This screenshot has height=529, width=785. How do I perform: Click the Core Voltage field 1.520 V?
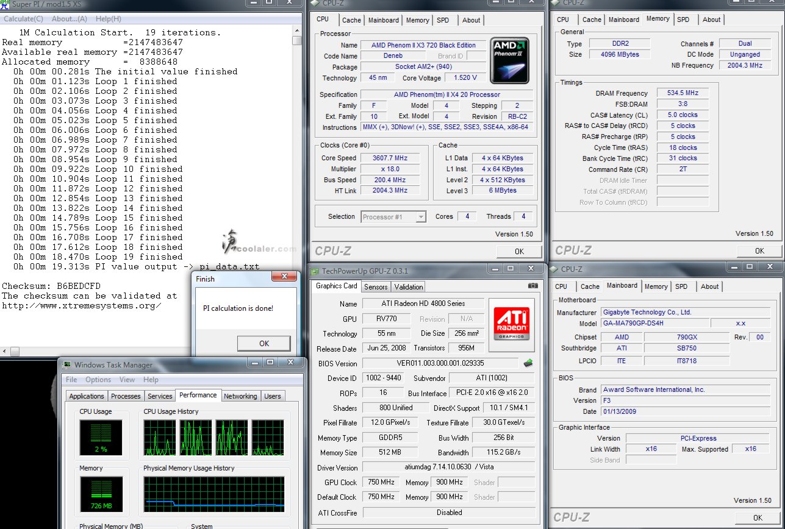[465, 78]
